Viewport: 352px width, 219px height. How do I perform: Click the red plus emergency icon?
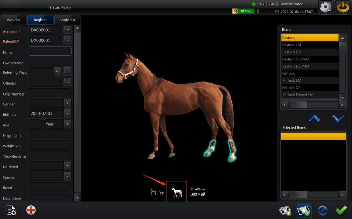tap(31, 210)
